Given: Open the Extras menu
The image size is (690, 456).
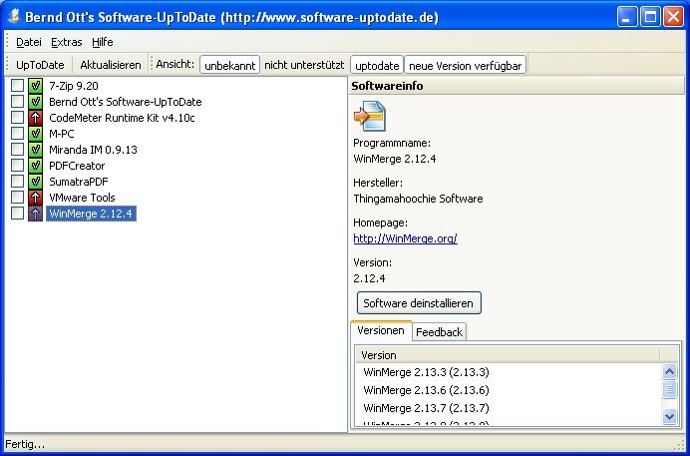Looking at the screenshot, I should (67, 42).
